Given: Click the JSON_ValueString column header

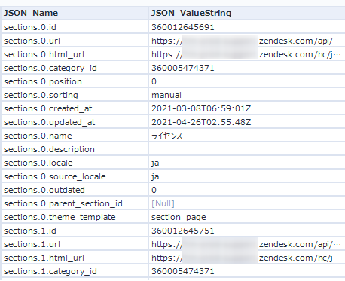Looking at the screenshot, I should (x=247, y=13).
